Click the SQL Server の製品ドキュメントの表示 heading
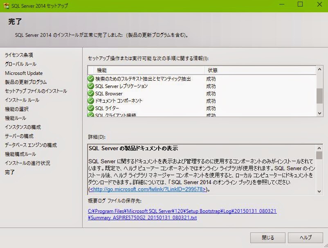The width and height of the screenshot is (328, 248). point(133,148)
